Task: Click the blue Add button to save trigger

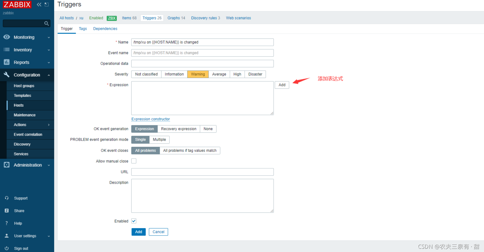Action: [x=139, y=232]
